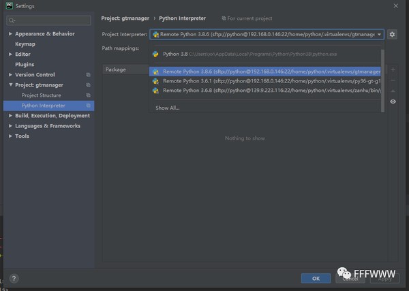Expand the Appearance & Behavior section
The height and width of the screenshot is (291, 409).
click(x=10, y=33)
